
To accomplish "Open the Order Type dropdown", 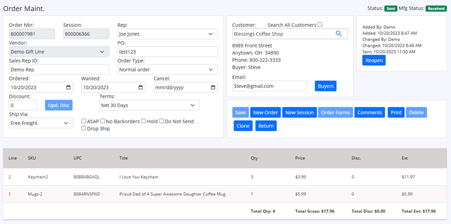I will [x=167, y=69].
